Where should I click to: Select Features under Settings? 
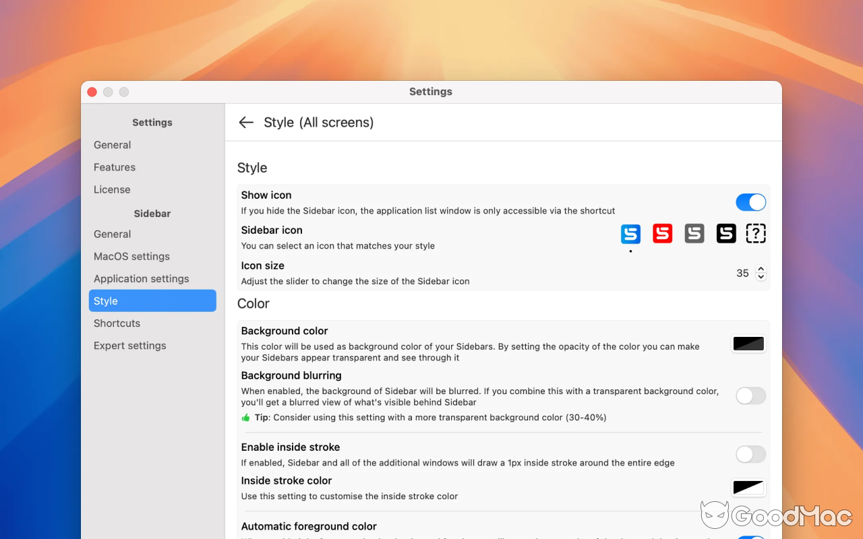coord(115,166)
